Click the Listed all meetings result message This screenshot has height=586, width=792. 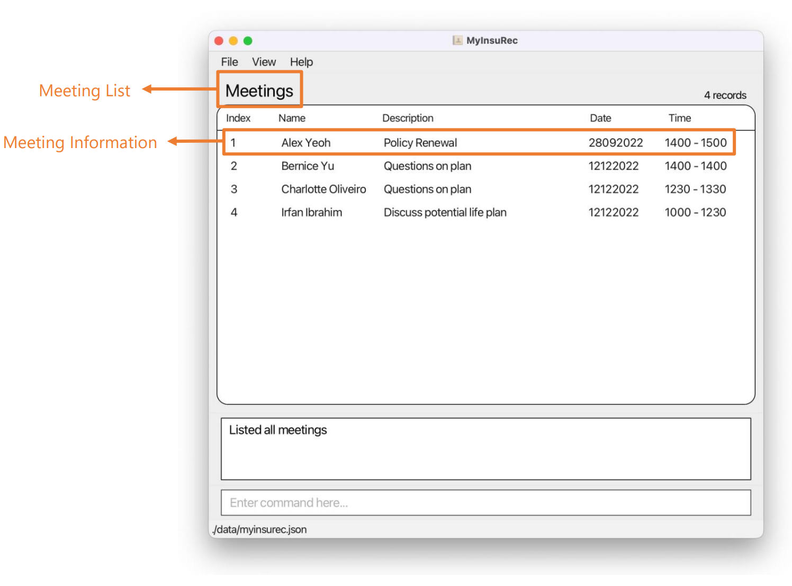[278, 430]
